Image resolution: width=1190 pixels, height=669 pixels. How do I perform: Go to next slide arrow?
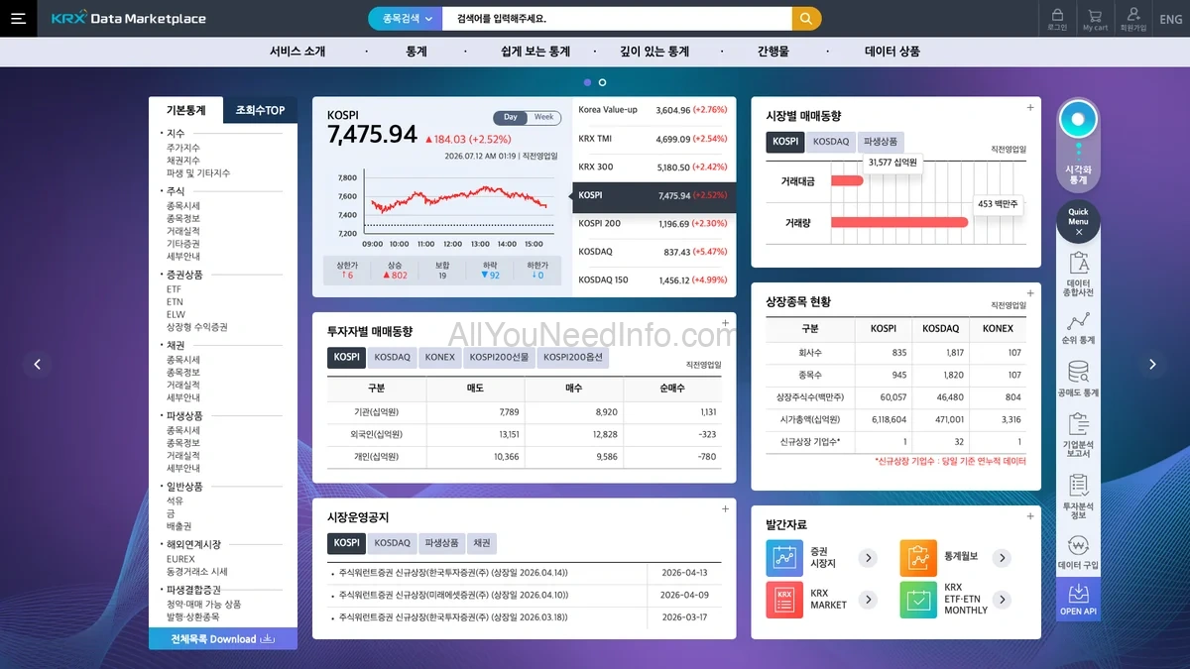click(1152, 364)
